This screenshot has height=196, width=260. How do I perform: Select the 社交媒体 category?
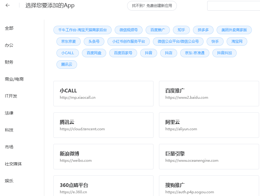coord(13,164)
